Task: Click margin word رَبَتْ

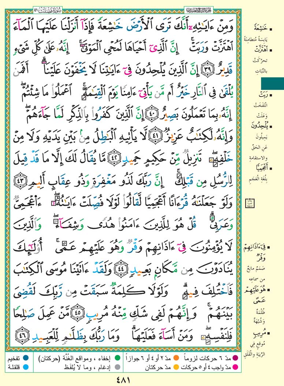Action: [263, 95]
